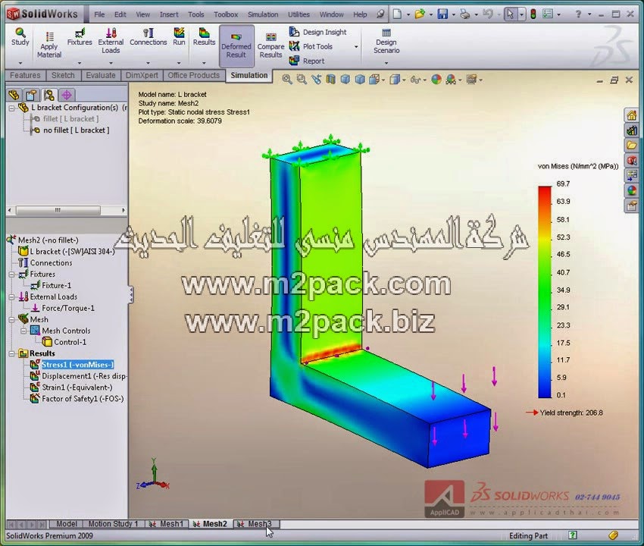Open the Study advisor tool
The image size is (644, 546).
coord(20,36)
